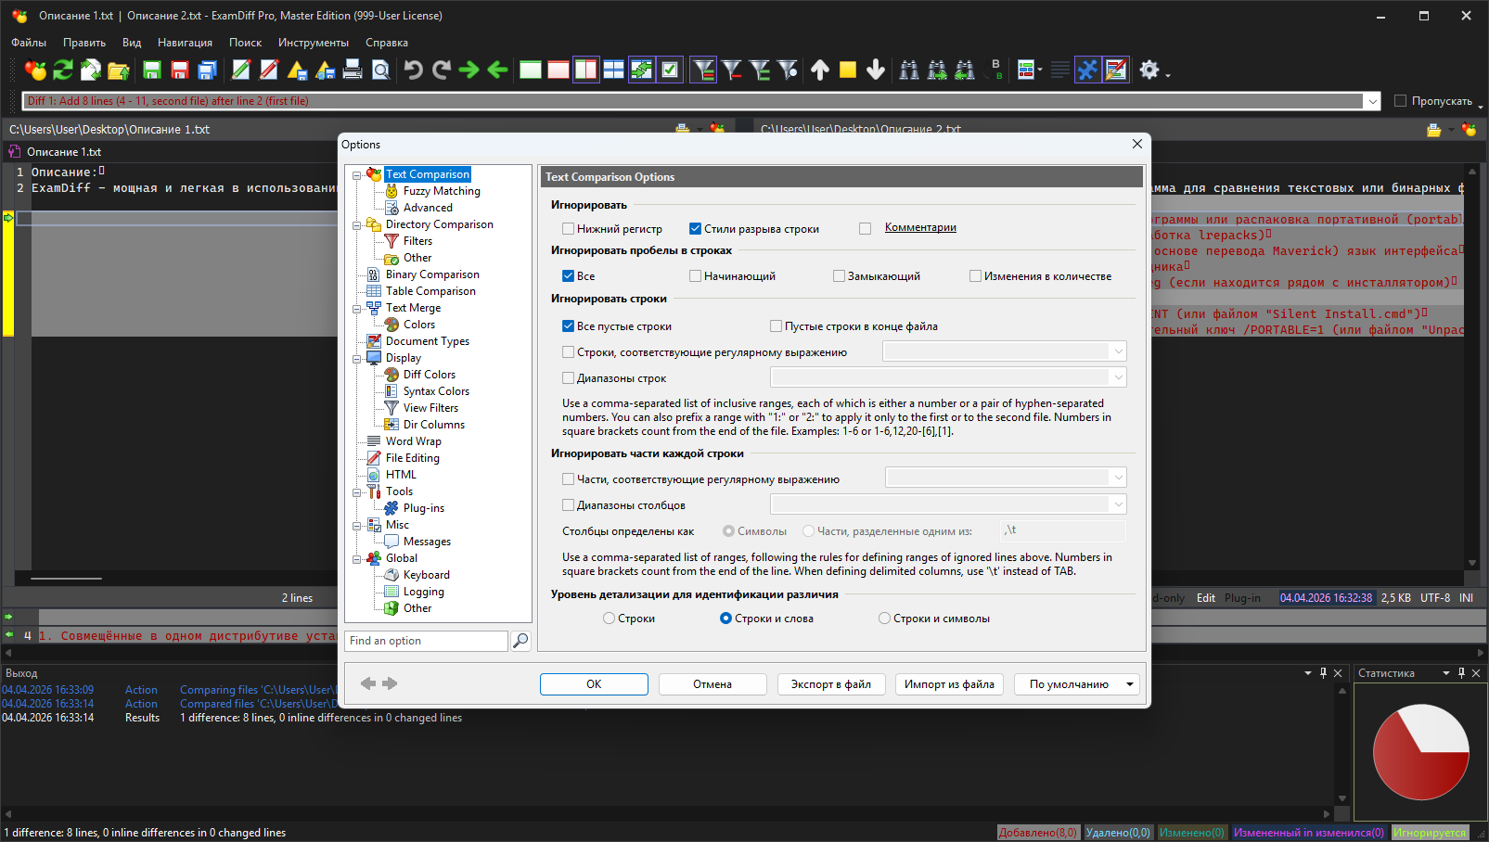Screen dimensions: 1489x842
Task: Open the Править menu
Action: (84, 43)
